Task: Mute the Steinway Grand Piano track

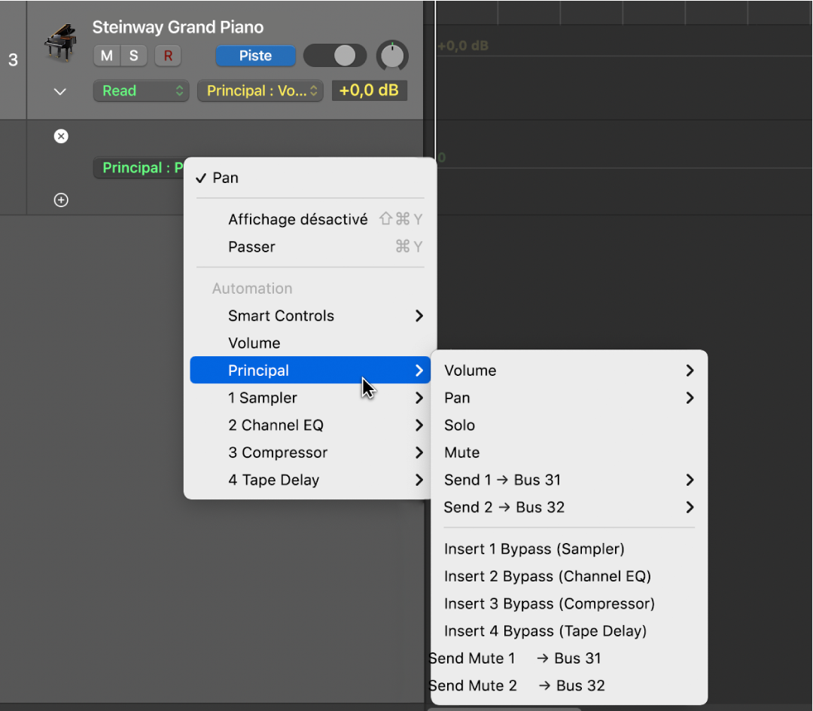Action: [x=107, y=56]
